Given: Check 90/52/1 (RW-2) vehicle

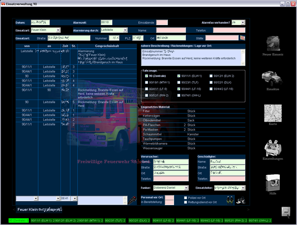Looking at the screenshot, I should [147, 95].
